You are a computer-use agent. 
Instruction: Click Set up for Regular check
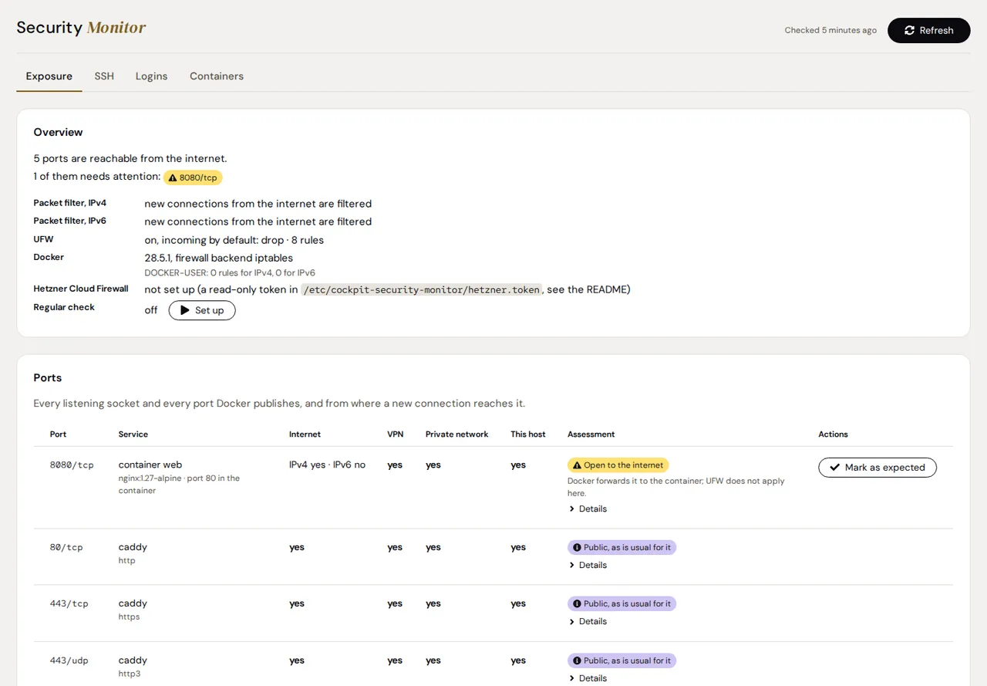(x=202, y=310)
